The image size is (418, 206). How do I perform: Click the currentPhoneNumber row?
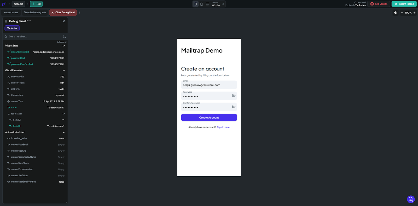pos(36,169)
